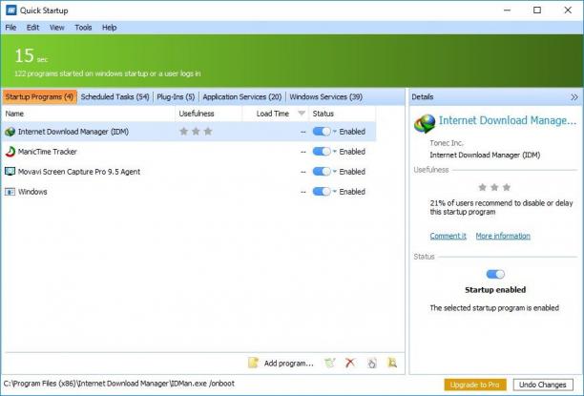Click the Internet Download Manager globe icon in the list
The width and height of the screenshot is (584, 396).
coord(10,132)
